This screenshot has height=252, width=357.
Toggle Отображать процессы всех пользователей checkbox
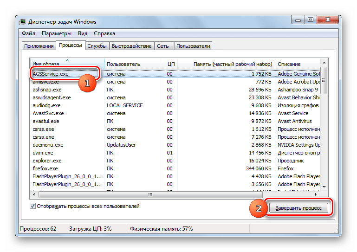32,206
